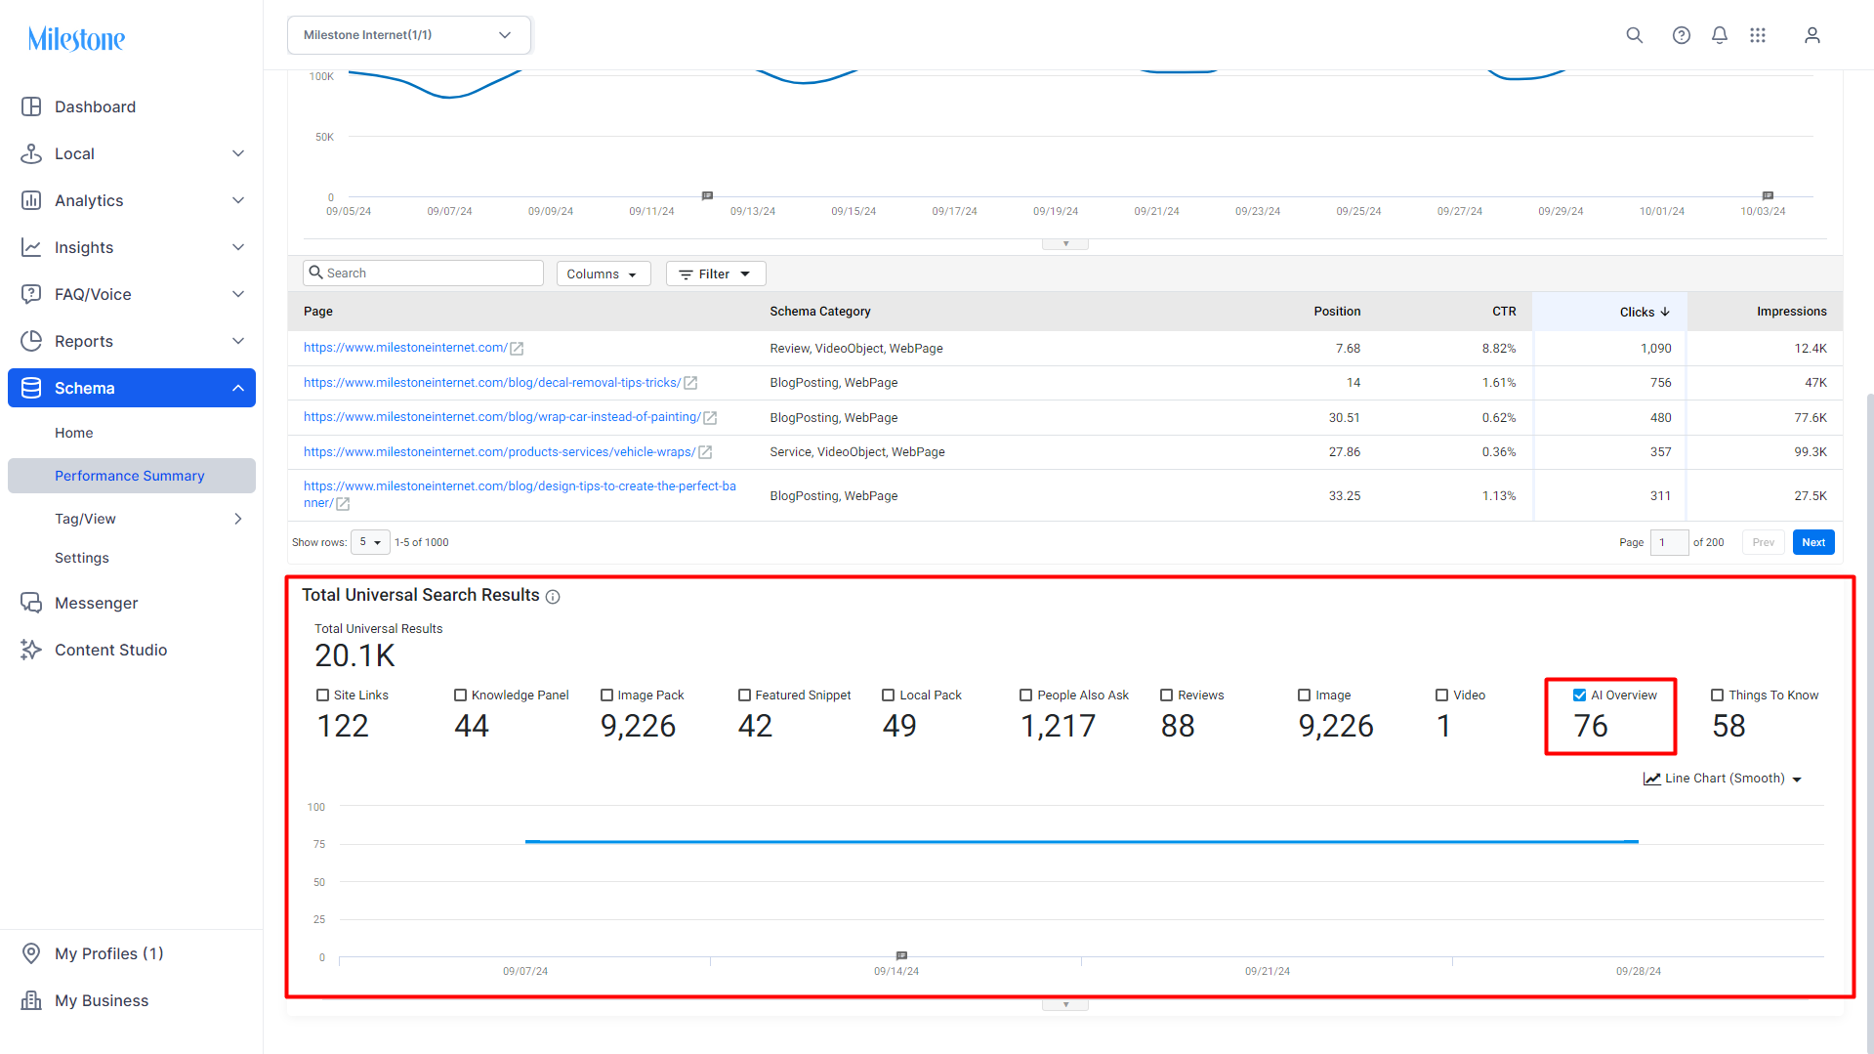Image resolution: width=1874 pixels, height=1054 pixels.
Task: Enable the Knowledge Panel checkbox
Action: coord(460,696)
